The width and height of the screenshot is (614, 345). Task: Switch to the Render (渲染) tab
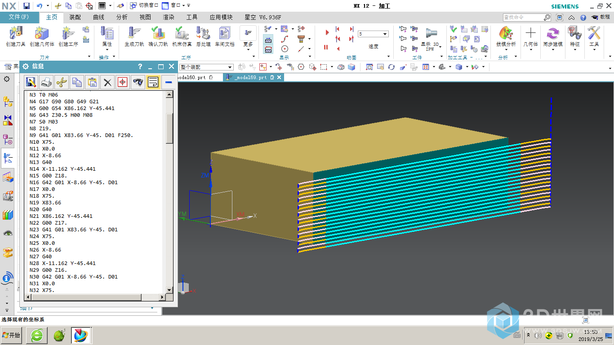point(169,17)
